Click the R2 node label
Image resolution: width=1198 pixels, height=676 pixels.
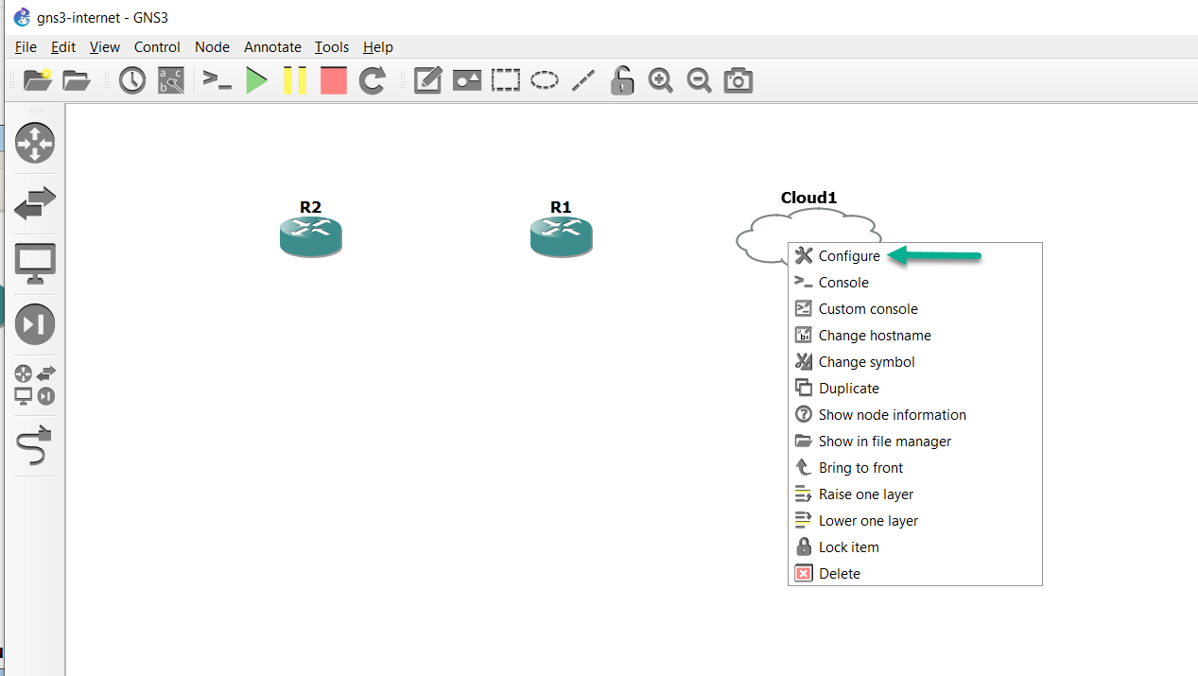pyautogui.click(x=310, y=207)
